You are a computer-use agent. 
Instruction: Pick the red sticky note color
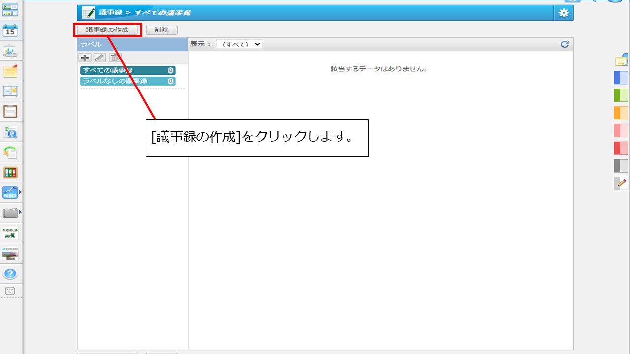coord(621,148)
